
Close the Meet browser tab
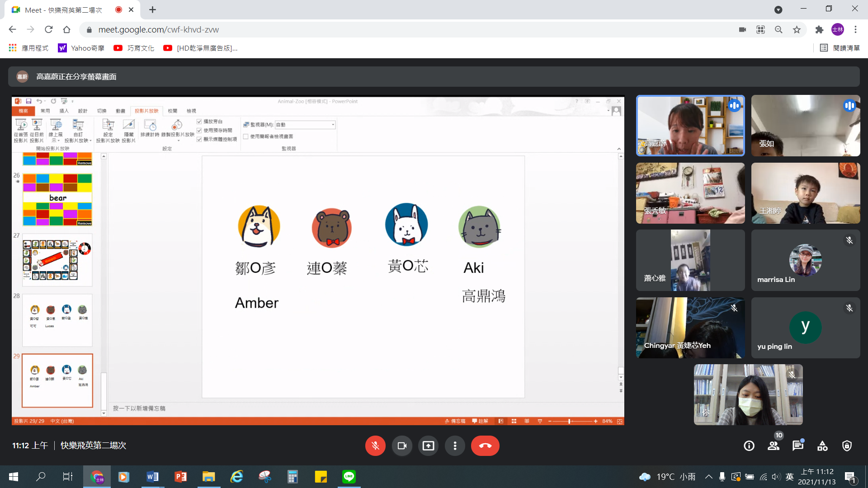click(131, 9)
